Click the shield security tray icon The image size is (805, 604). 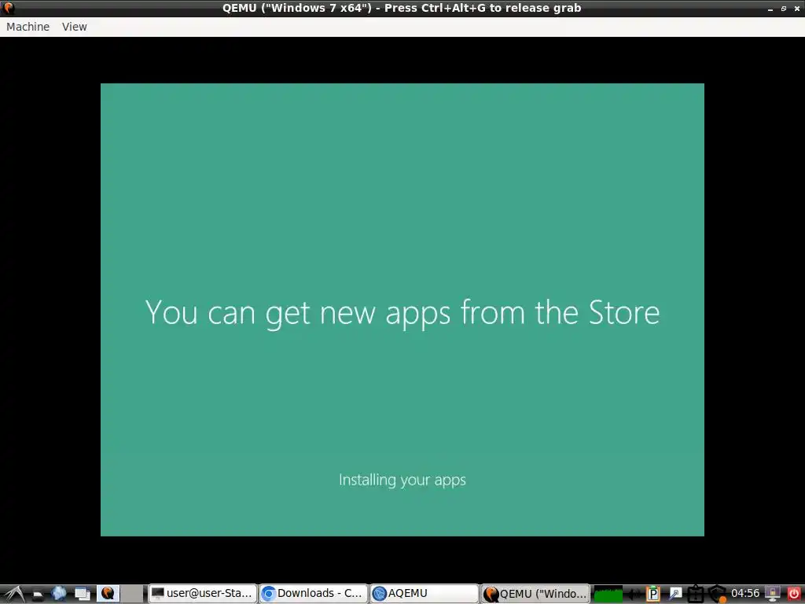pos(718,595)
